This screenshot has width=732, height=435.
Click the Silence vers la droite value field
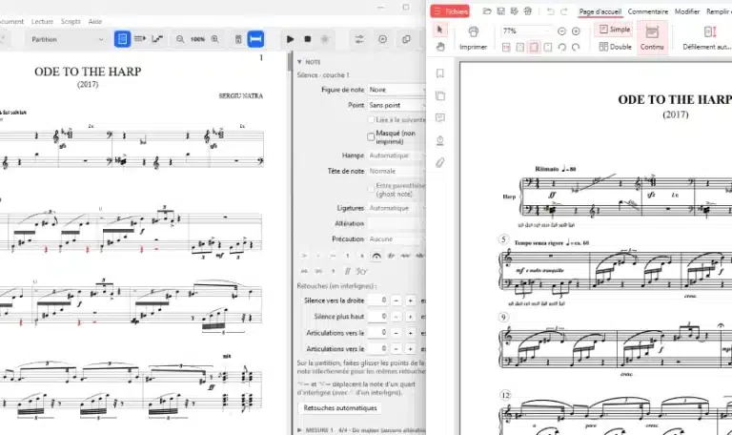pyautogui.click(x=377, y=300)
